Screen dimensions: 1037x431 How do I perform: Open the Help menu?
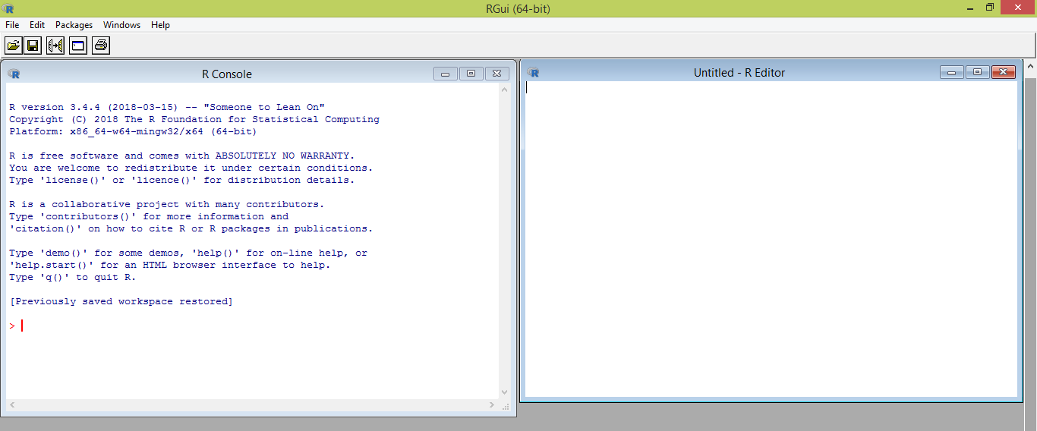coord(160,25)
